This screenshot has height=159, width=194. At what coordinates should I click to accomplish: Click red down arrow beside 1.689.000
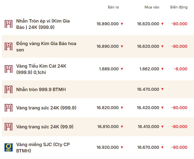(122, 69)
